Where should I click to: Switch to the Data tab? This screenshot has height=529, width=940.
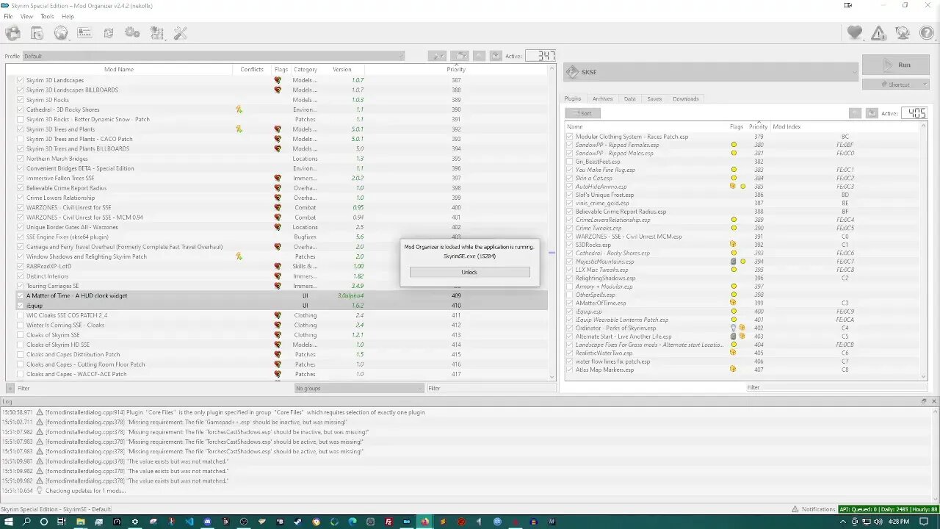(x=630, y=98)
